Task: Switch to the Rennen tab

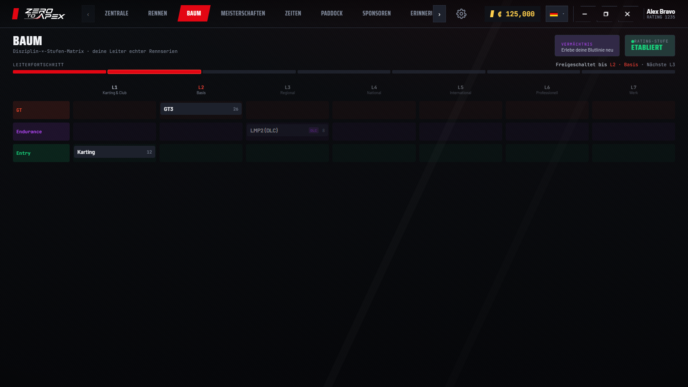Action: [157, 13]
